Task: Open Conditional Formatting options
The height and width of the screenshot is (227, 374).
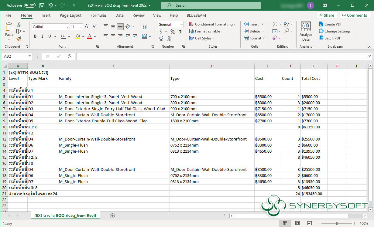Action: point(213,24)
